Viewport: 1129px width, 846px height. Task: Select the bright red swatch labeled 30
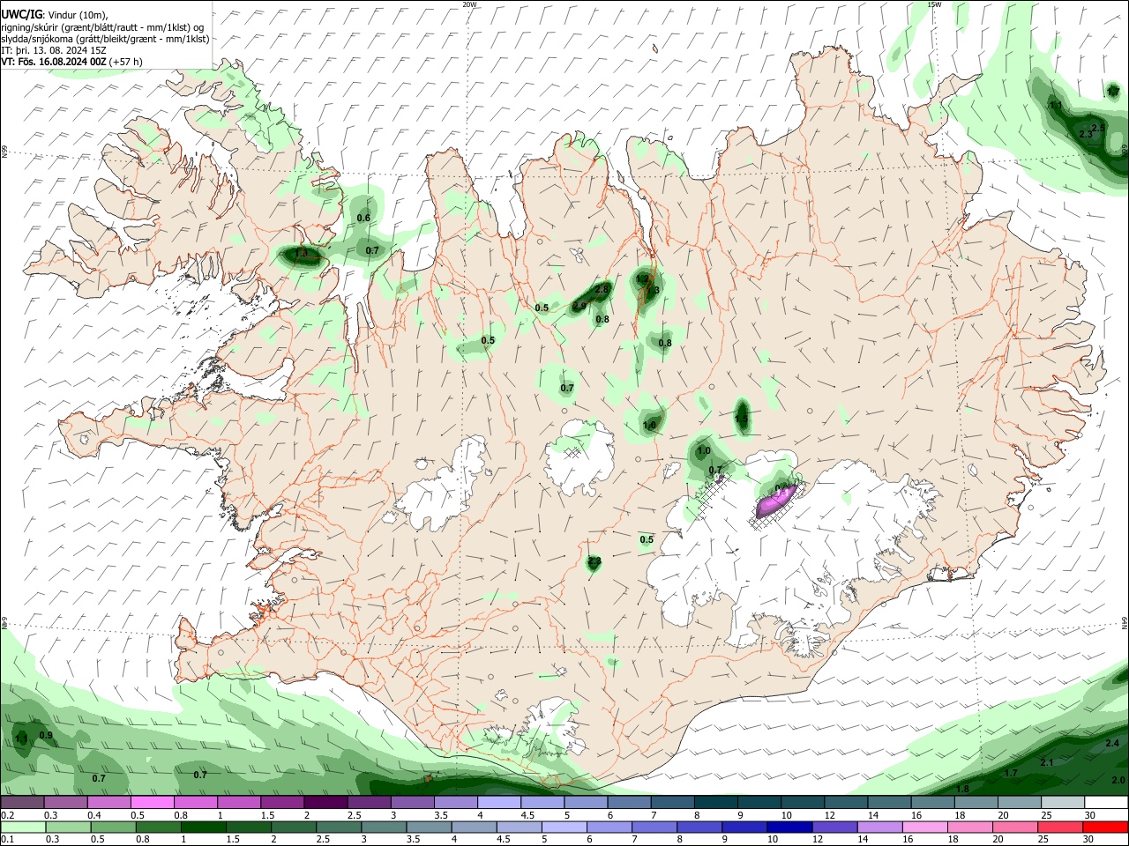[1106, 827]
